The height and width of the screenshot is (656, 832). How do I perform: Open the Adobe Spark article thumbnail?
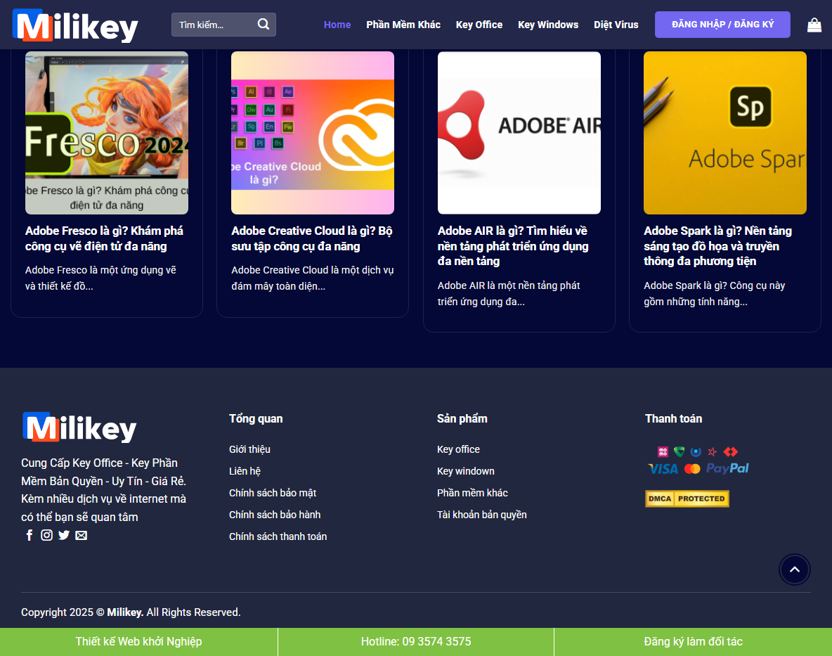pyautogui.click(x=724, y=133)
